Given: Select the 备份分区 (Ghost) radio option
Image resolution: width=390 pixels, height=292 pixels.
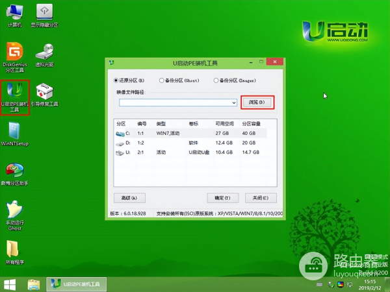Looking at the screenshot, I should pos(179,80).
